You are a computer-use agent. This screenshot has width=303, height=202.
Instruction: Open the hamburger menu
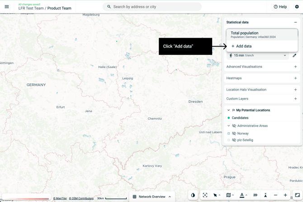pos(7,7)
